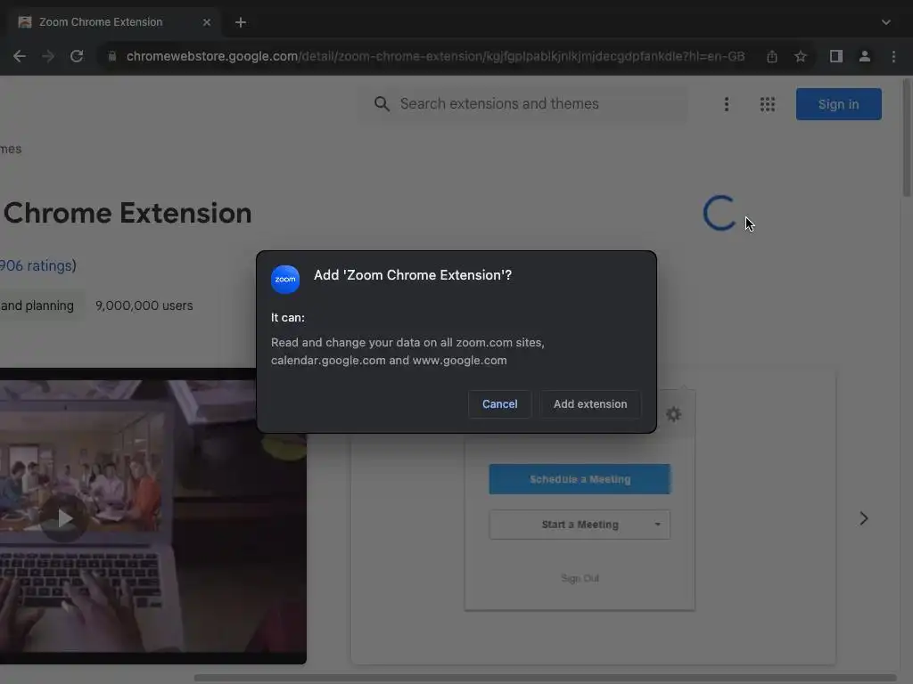The image size is (913, 684).
Task: Click the horizontal page scrollbar
Action: (x=545, y=678)
